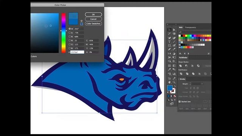242x136 pixels.
Task: Click the Crop pathfinder icon
Action: (199, 74)
